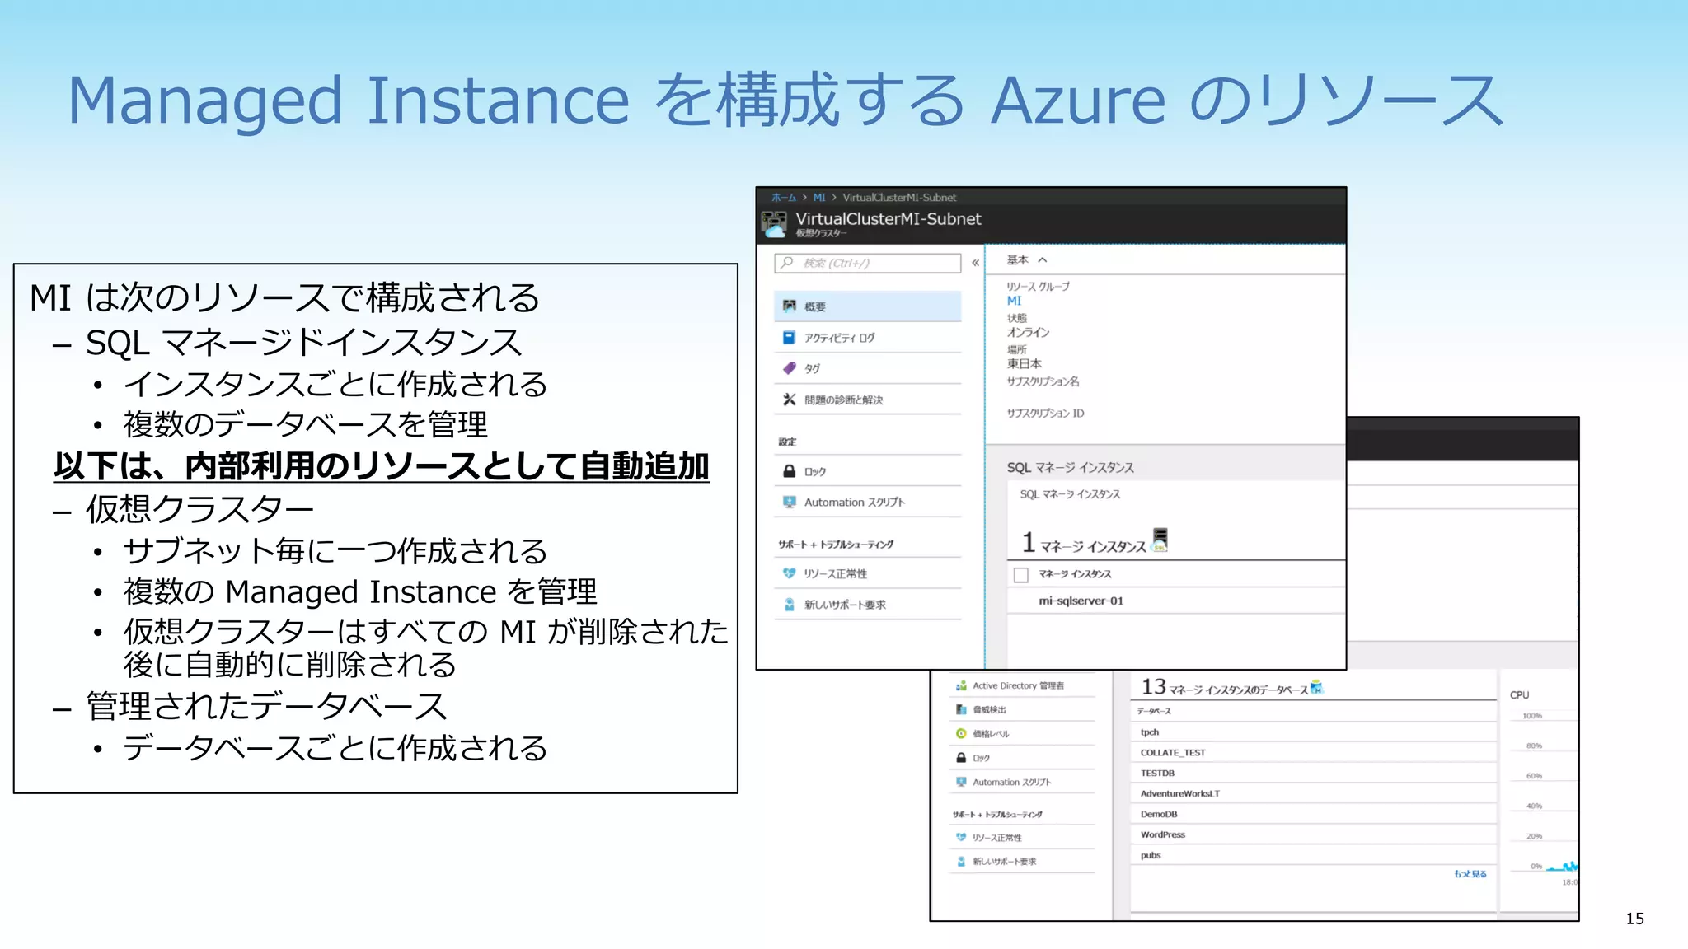This screenshot has height=949, width=1688.
Task: Select the tpch database row
Action: pos(1313,732)
